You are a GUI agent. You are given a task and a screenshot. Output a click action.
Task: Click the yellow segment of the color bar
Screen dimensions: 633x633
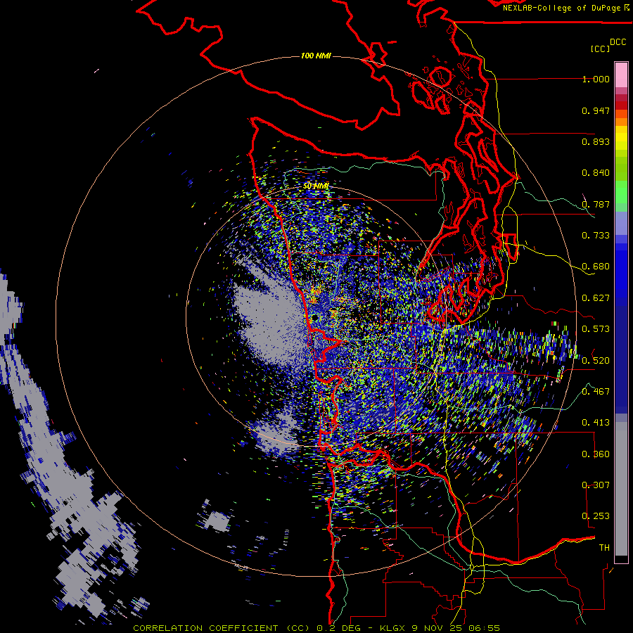click(x=621, y=138)
